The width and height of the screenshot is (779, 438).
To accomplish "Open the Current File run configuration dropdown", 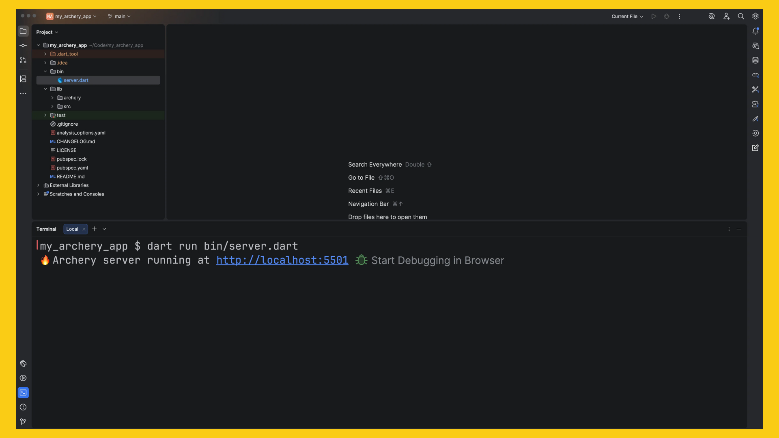I will (627, 16).
